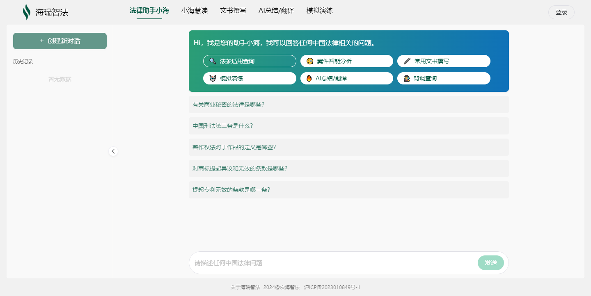Focus the 请描述任何中国法律问题 input field
The image size is (591, 296).
point(333,263)
